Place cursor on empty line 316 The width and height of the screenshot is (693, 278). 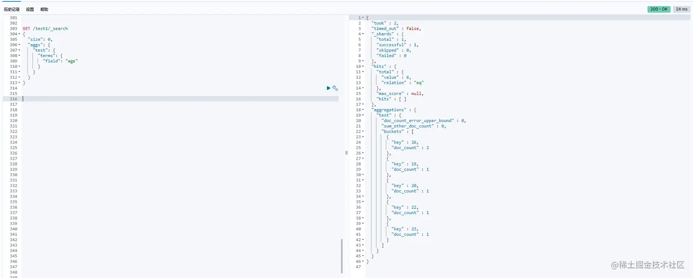(180, 99)
